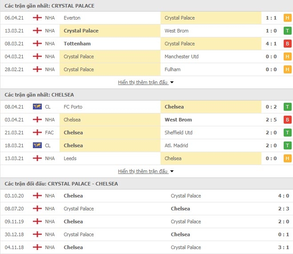Click red B badge on Chelsea 2:5 row
Screen dimensions: 293x254
click(287, 120)
